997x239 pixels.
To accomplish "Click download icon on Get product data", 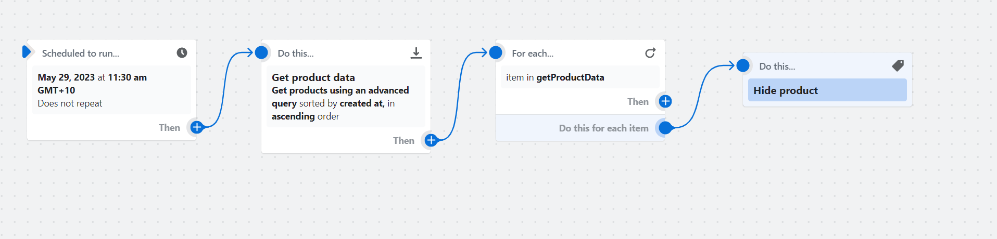I will pyautogui.click(x=416, y=53).
